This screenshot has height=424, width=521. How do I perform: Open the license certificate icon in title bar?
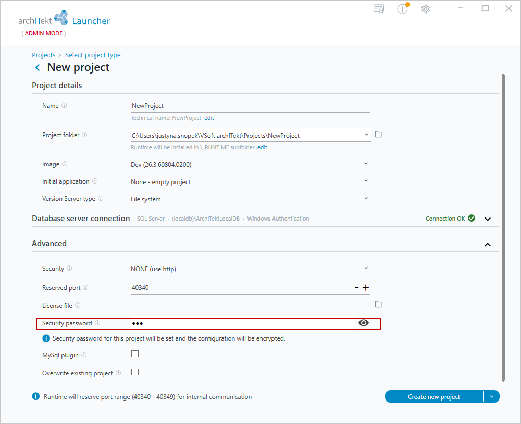[x=379, y=9]
